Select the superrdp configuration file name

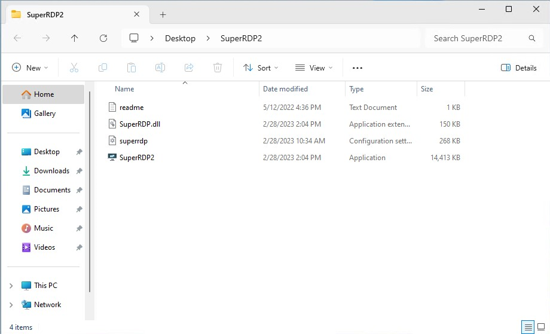(x=133, y=141)
